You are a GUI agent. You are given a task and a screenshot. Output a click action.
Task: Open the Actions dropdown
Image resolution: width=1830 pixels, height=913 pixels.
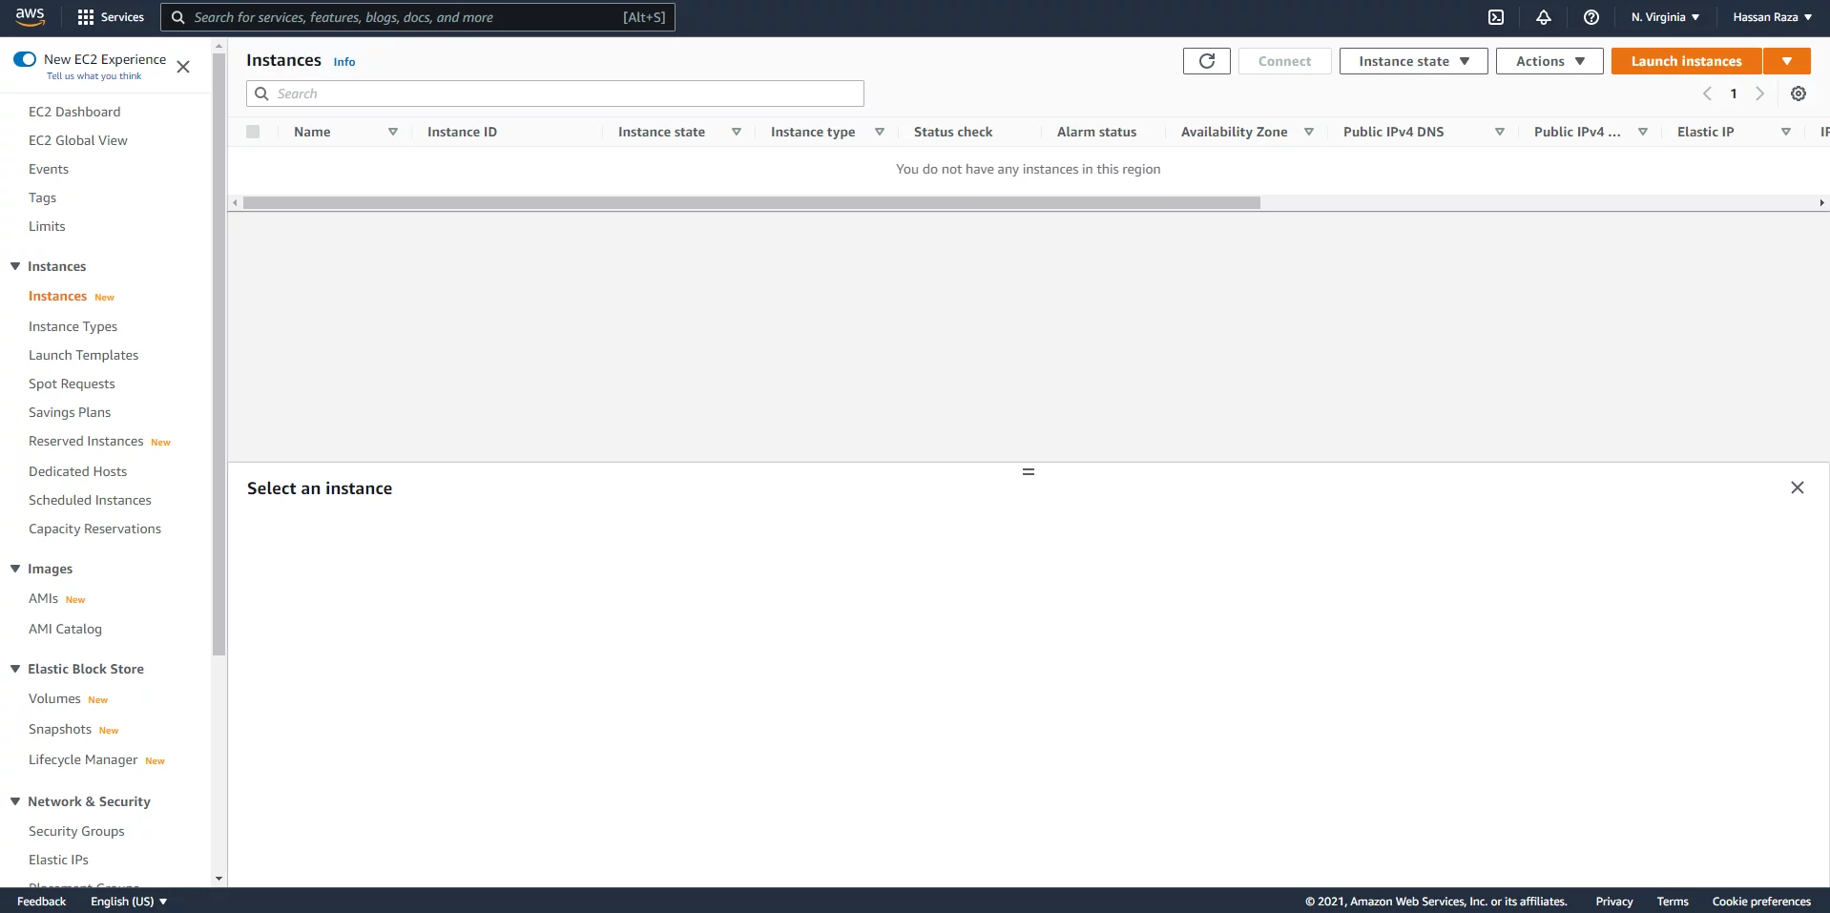1549,61
